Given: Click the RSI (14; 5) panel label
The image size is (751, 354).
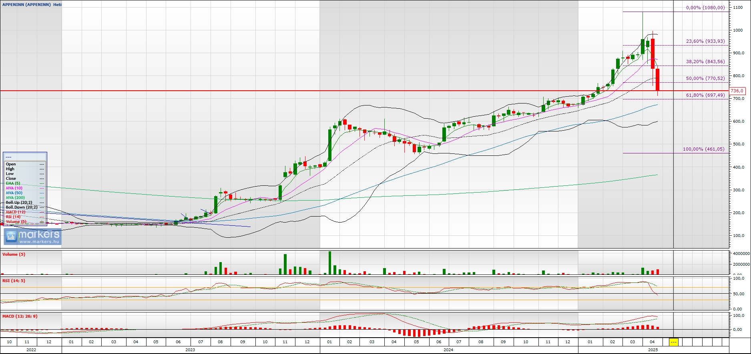Looking at the screenshot, I should (x=14, y=280).
